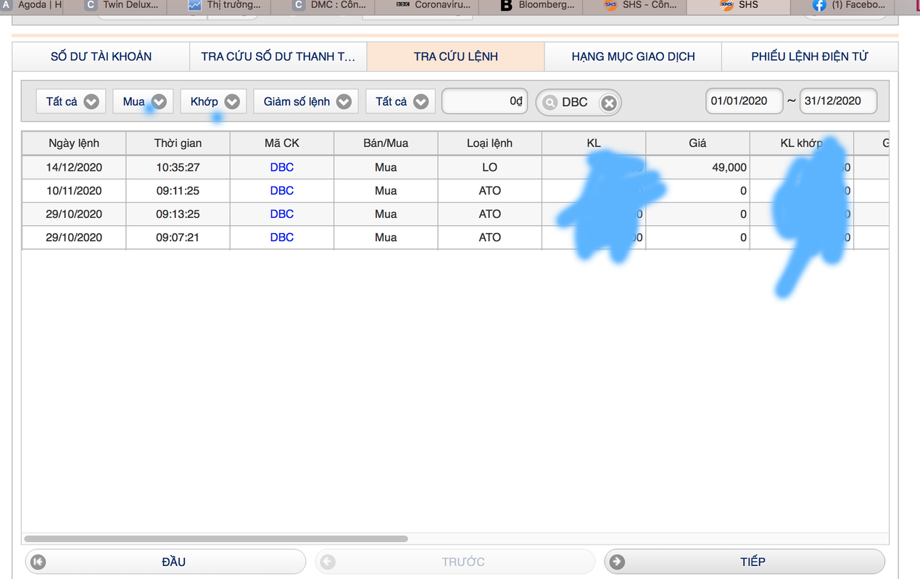Click the LO order type cell
The image size is (920, 579).
click(x=489, y=167)
